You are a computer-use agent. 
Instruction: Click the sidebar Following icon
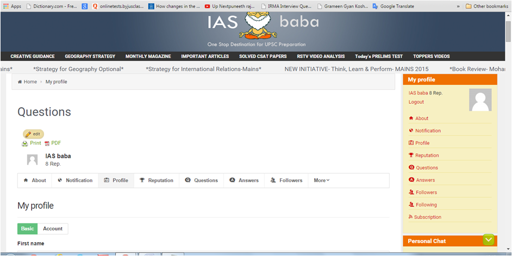pyautogui.click(x=411, y=204)
